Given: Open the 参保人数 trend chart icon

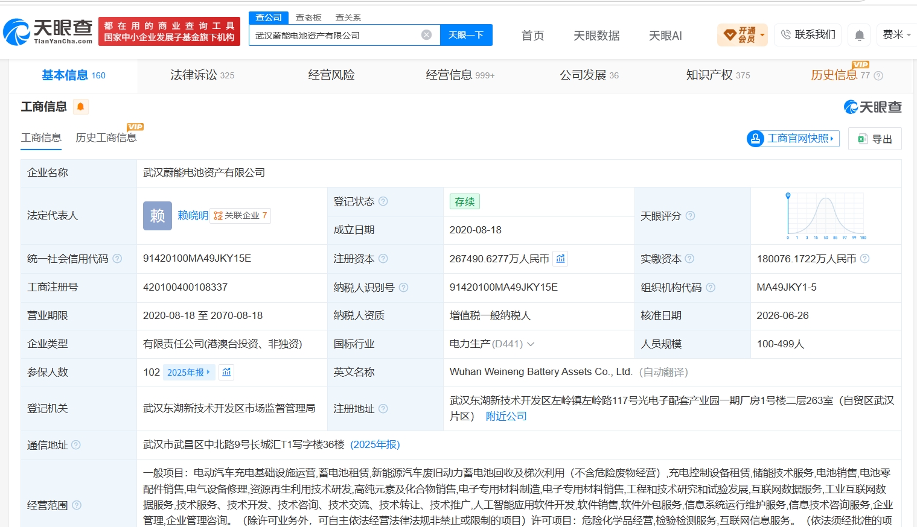Looking at the screenshot, I should pos(226,372).
